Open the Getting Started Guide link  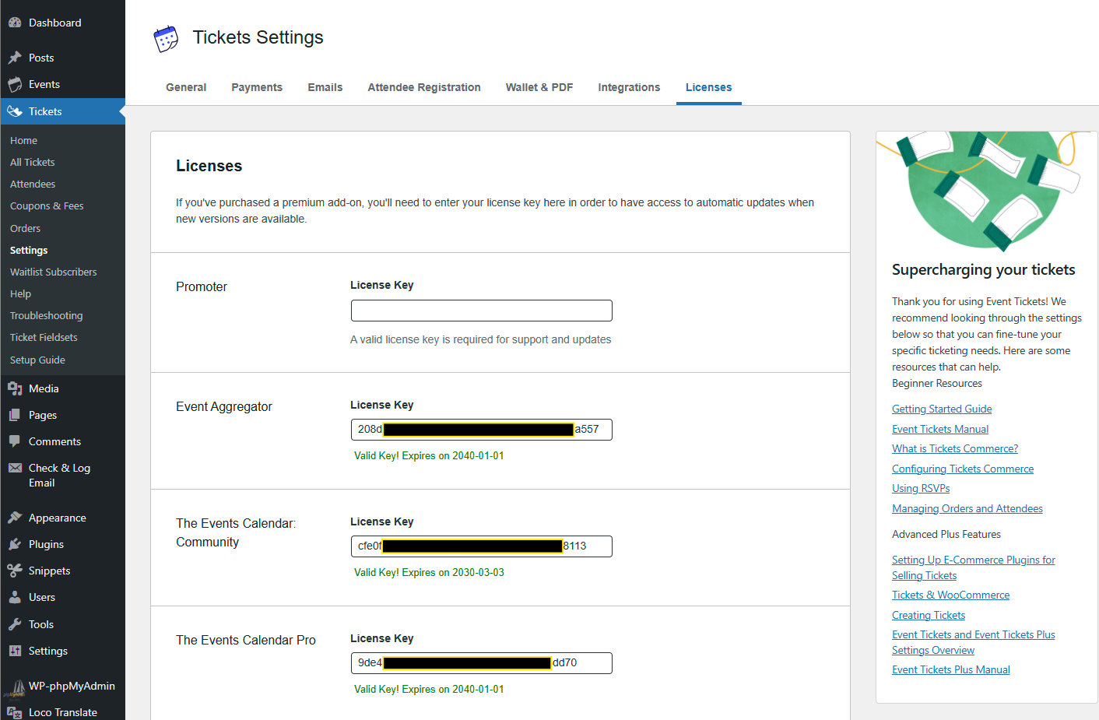941,409
